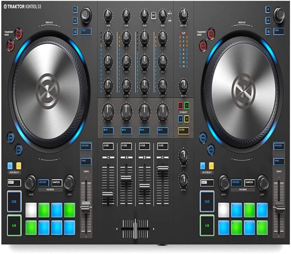The image size is (291, 254).
Task: Toggle KEYLOCK on the left deck
Action: click(86, 146)
